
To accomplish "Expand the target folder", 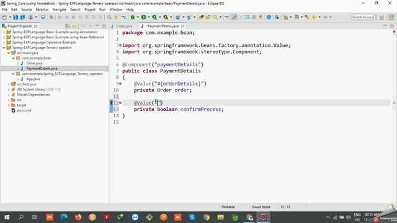I will [9, 105].
